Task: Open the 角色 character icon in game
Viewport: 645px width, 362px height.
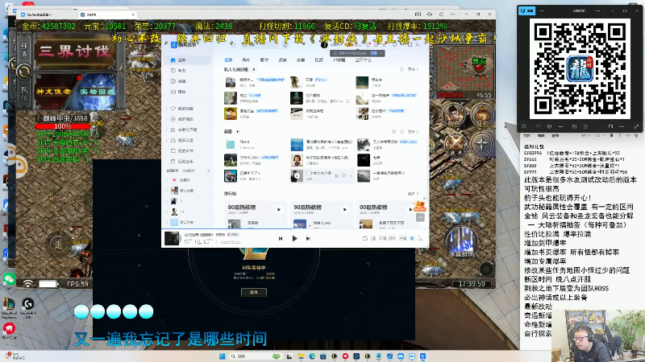Action: (452, 116)
